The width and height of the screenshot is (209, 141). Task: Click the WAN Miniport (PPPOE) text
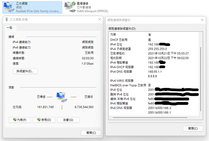[x=92, y=11]
